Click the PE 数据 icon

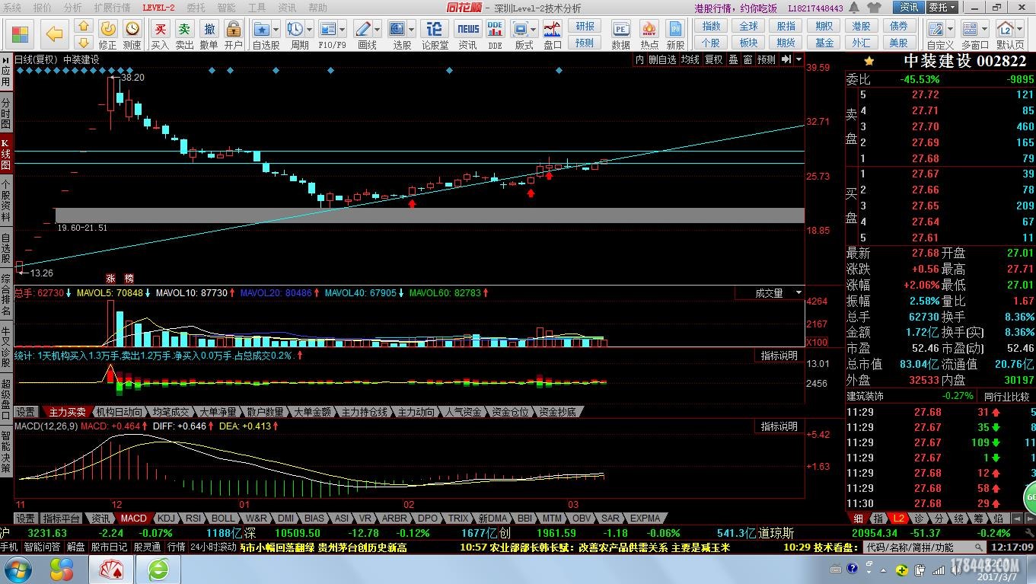click(620, 34)
